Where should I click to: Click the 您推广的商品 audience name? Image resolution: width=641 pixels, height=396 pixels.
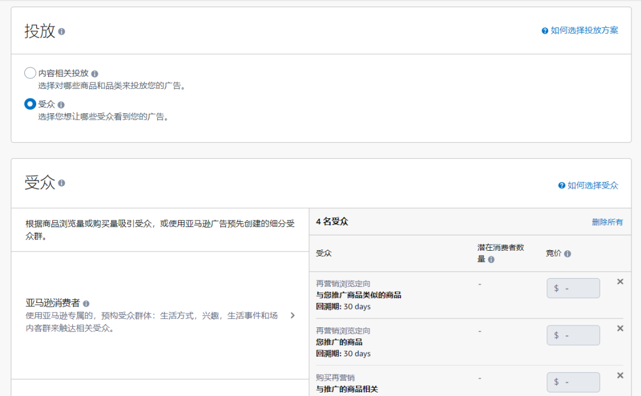pyautogui.click(x=339, y=342)
